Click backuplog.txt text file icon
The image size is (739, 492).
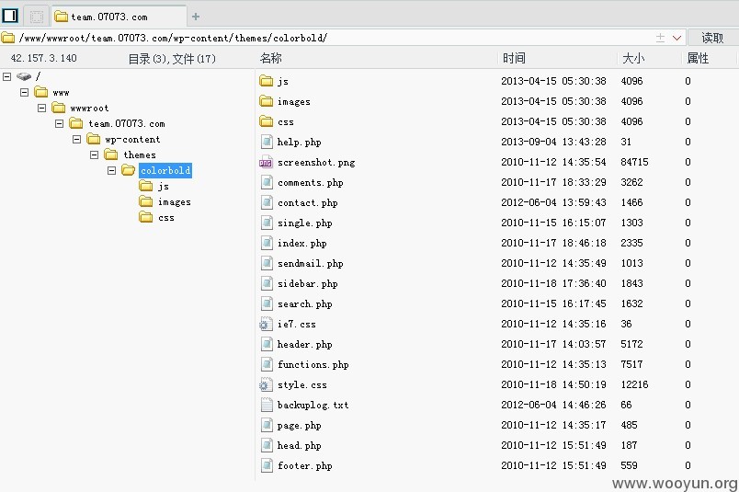[267, 406]
